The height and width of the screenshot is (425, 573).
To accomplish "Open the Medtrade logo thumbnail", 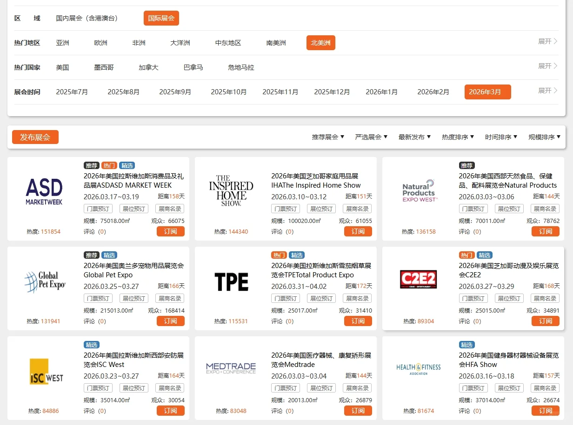I will [x=231, y=369].
